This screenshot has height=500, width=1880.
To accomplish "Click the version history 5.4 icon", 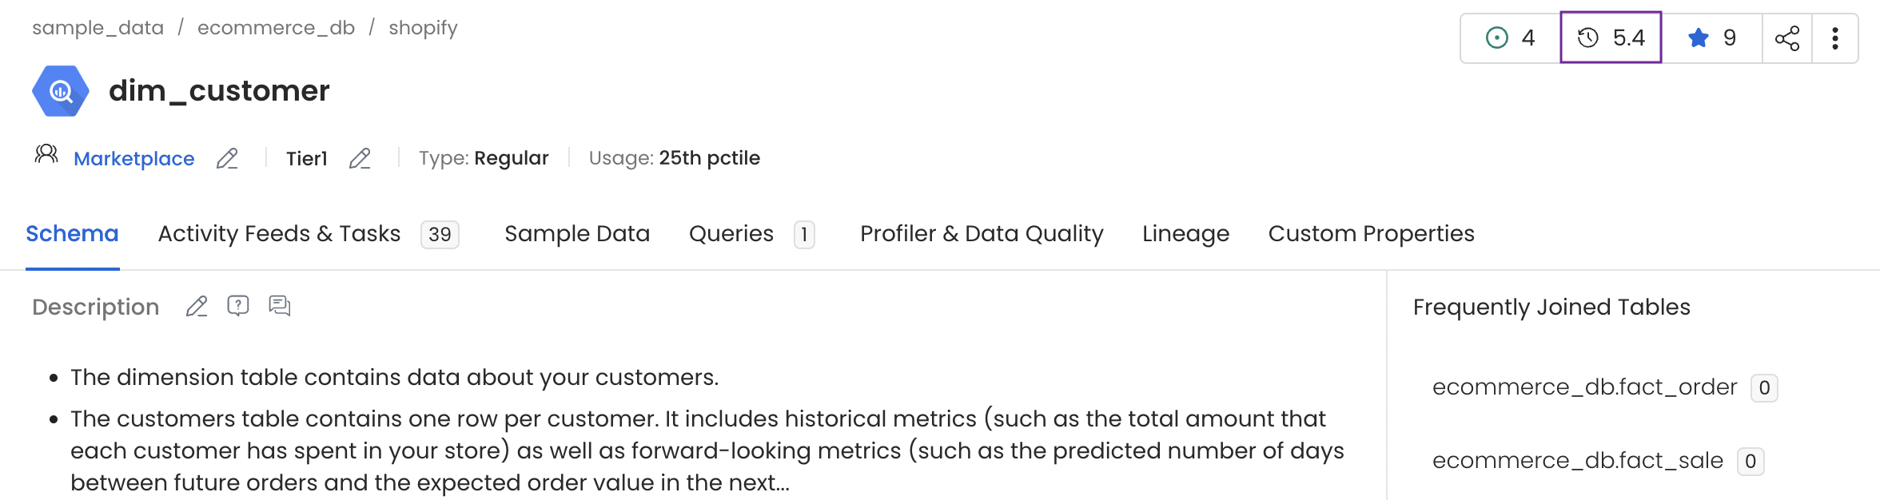I will coord(1588,38).
